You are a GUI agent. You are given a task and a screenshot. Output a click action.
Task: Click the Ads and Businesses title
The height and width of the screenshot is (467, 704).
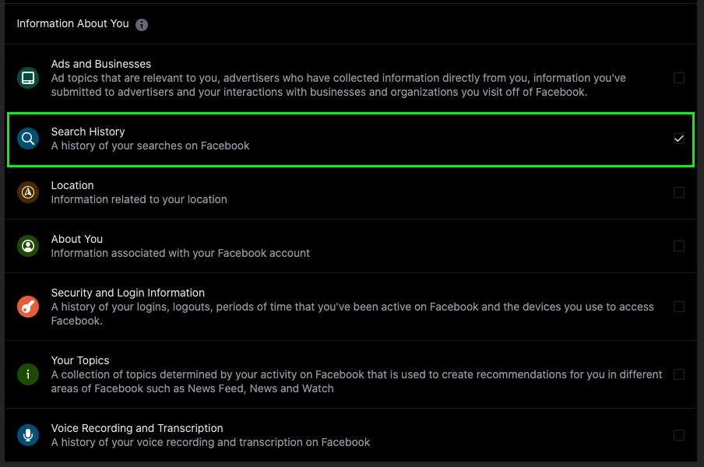point(101,64)
